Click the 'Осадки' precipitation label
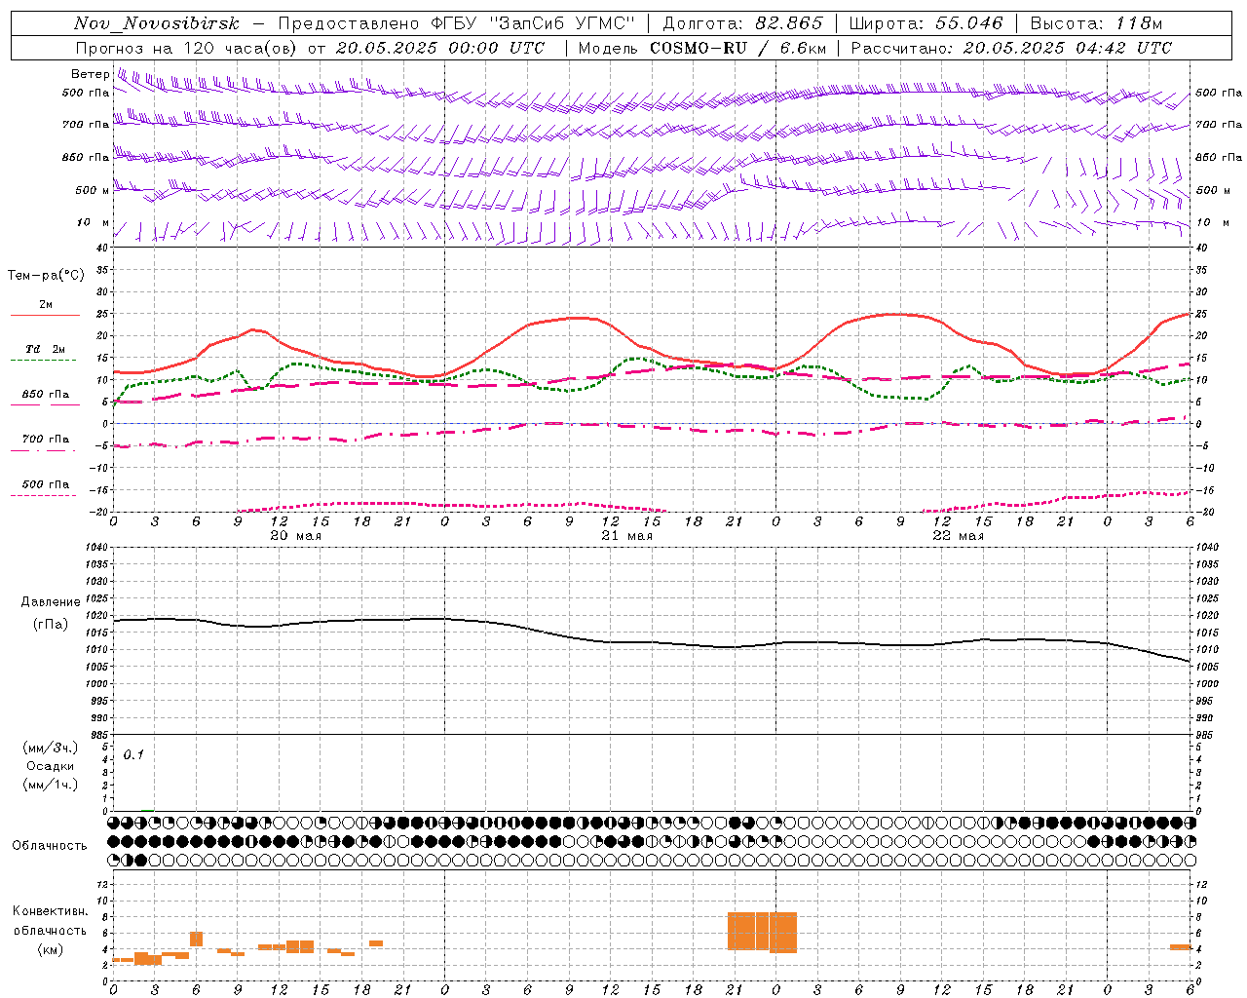Viewport: 1247px width, 998px height. click(51, 766)
